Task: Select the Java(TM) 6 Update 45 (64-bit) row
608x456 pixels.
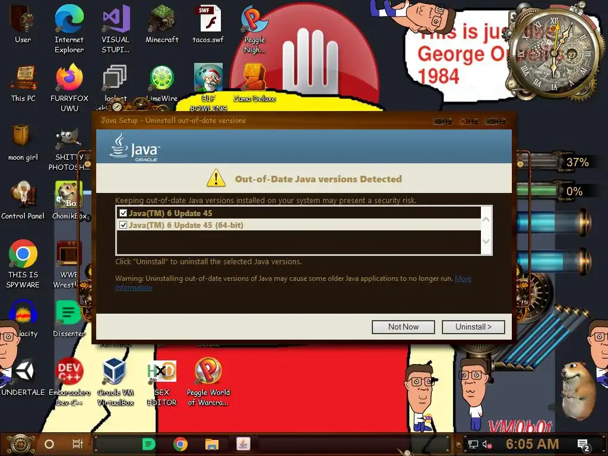Action: (x=299, y=225)
